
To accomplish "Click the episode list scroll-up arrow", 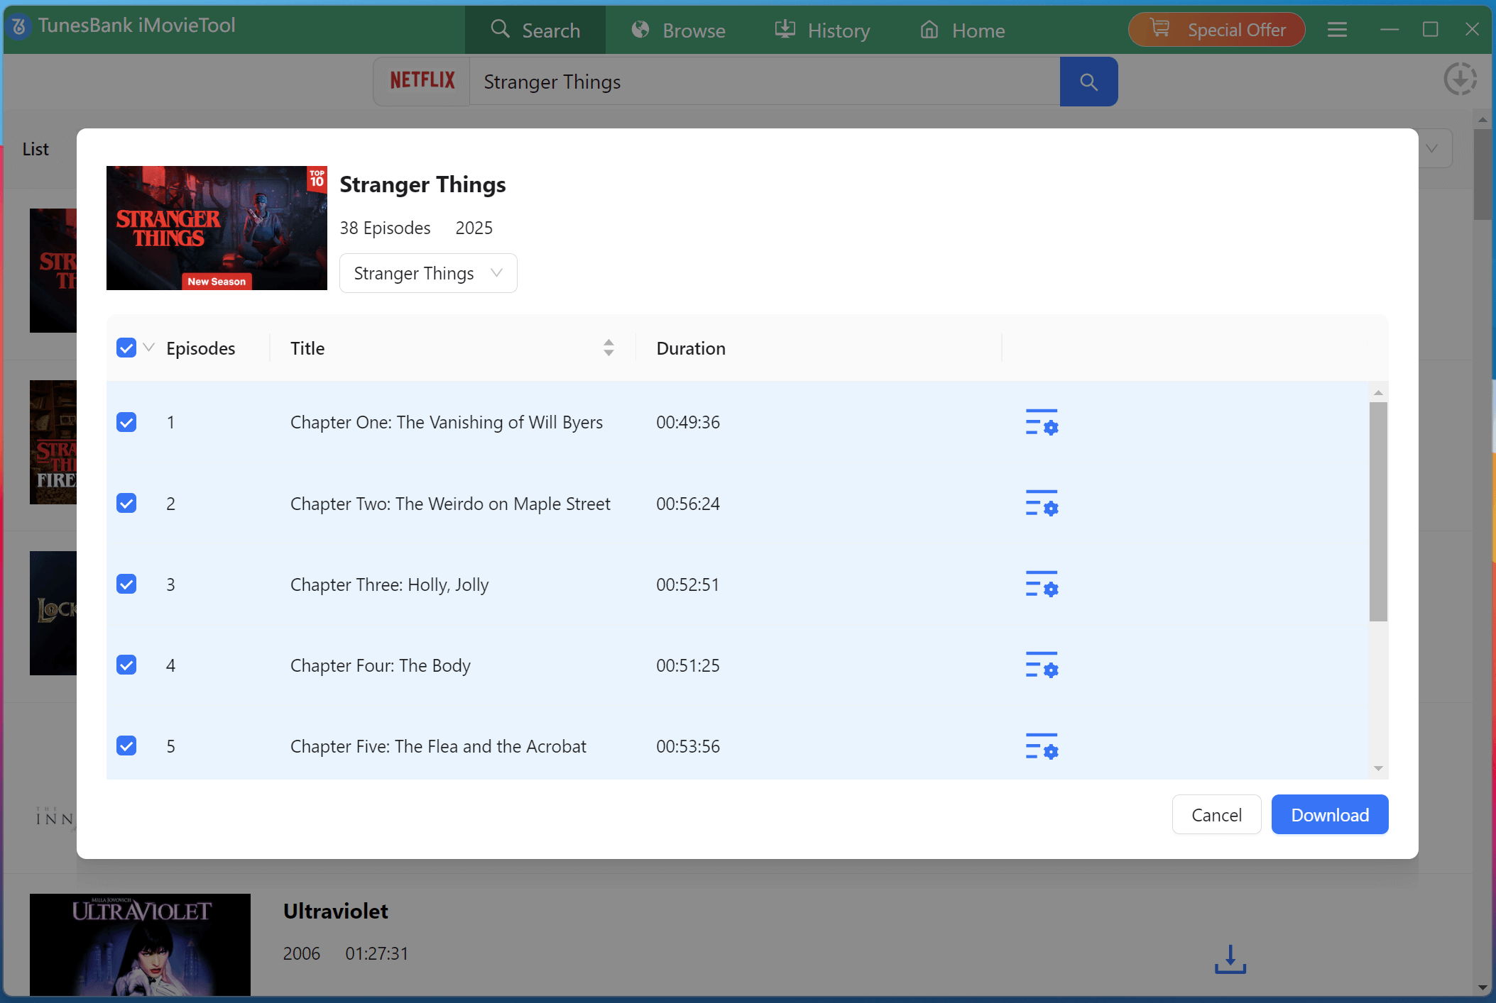I will (1378, 392).
